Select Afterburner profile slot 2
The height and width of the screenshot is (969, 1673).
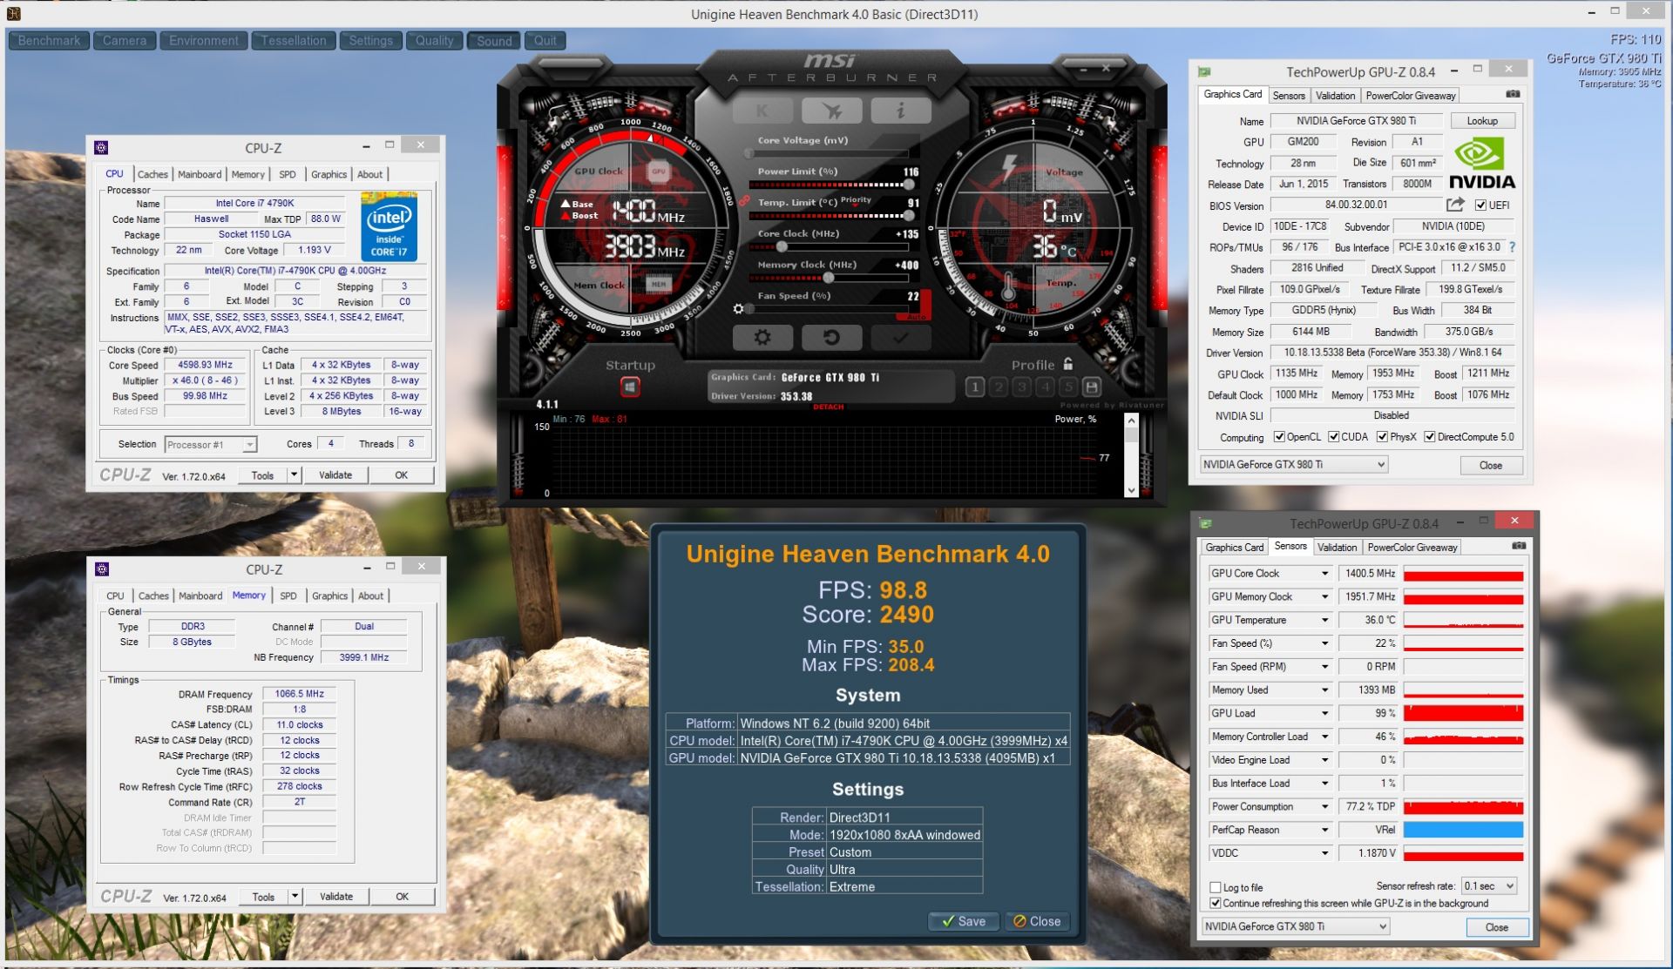click(999, 387)
